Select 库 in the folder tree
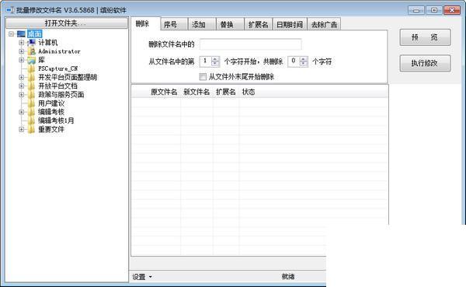466x287 pixels. click(41, 60)
